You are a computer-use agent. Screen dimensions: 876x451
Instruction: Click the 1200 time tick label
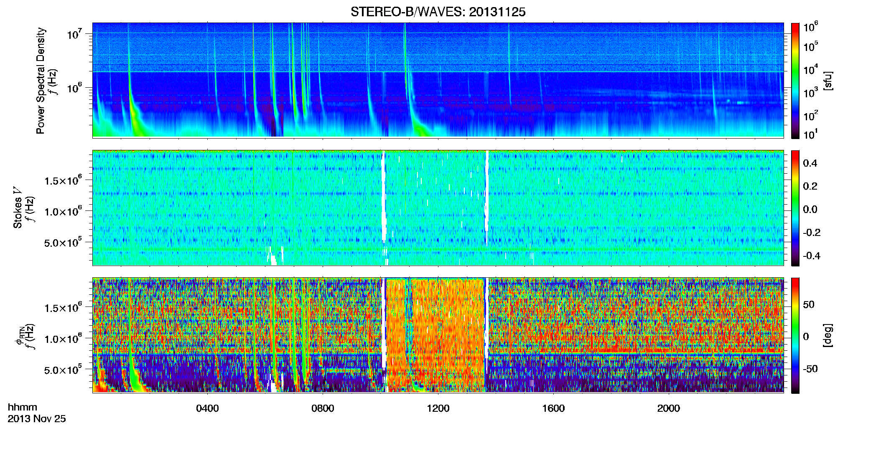[x=438, y=408]
